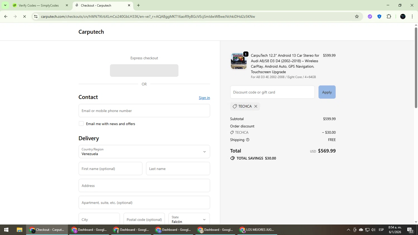
Task: Click the tag icon beside TECHCA chip
Action: pos(235,106)
